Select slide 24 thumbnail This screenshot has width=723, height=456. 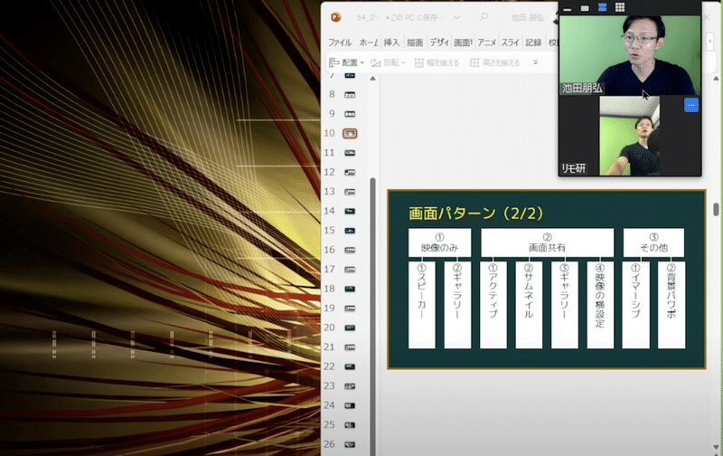click(x=350, y=405)
